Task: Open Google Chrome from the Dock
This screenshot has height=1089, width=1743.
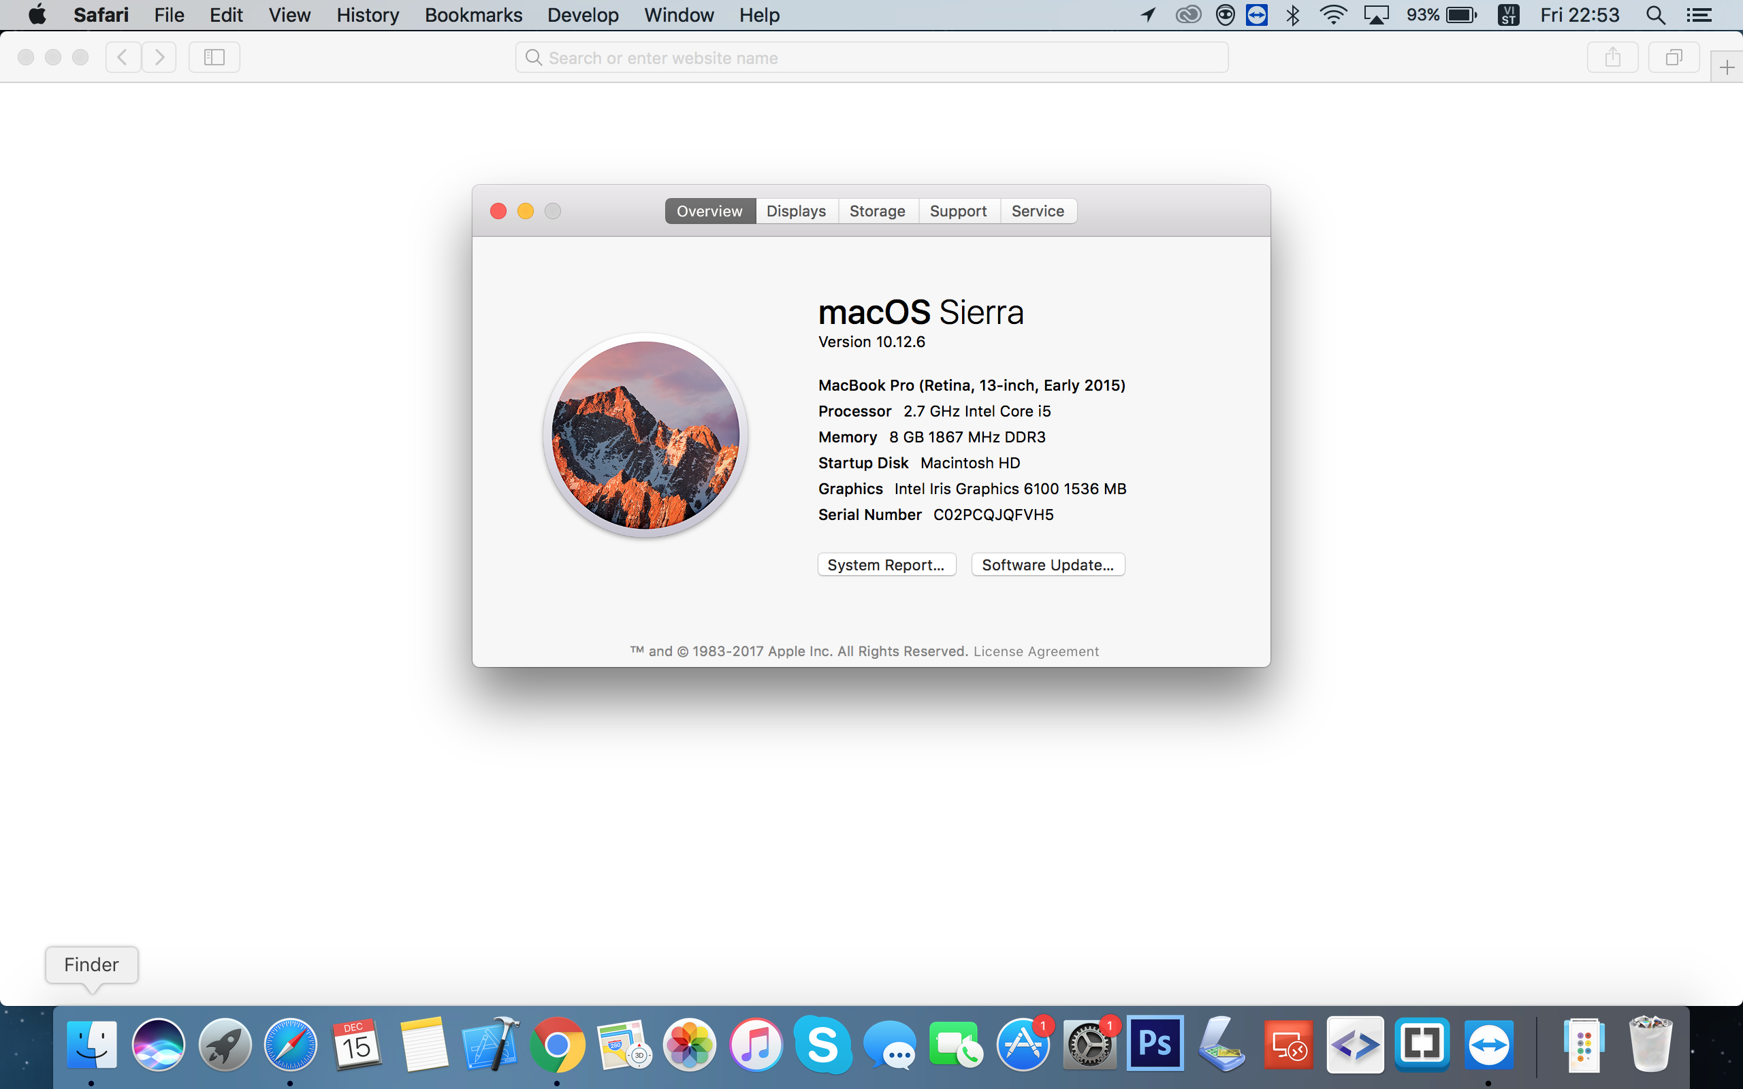Action: pos(557,1044)
